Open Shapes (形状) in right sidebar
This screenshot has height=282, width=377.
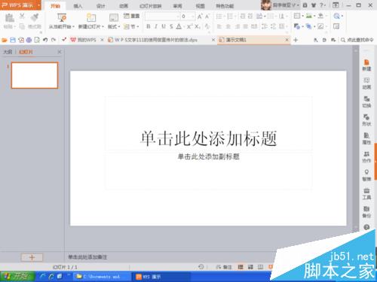point(366,120)
